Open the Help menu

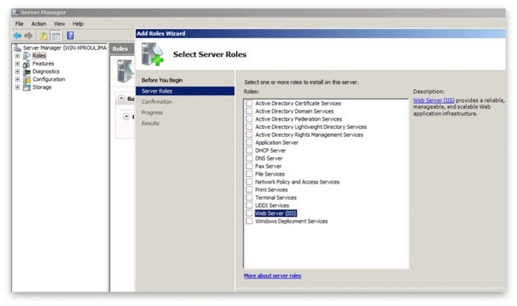click(78, 24)
